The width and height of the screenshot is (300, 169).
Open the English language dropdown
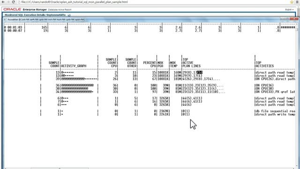[x=289, y=9]
